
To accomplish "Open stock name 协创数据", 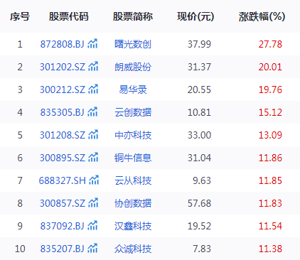I will [x=133, y=203].
